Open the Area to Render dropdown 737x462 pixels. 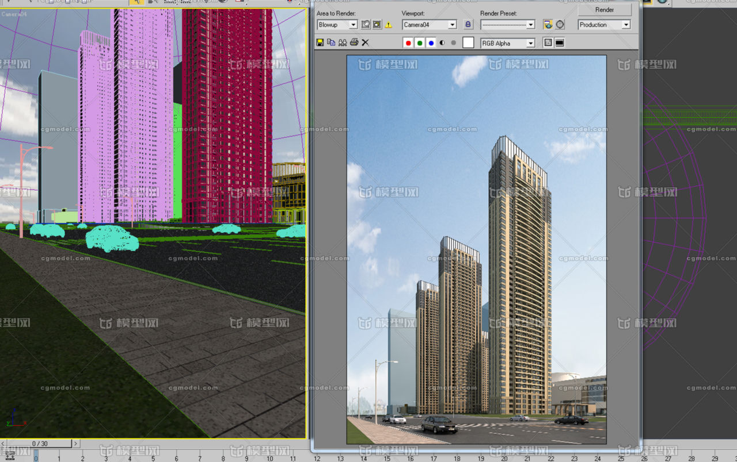click(x=353, y=25)
